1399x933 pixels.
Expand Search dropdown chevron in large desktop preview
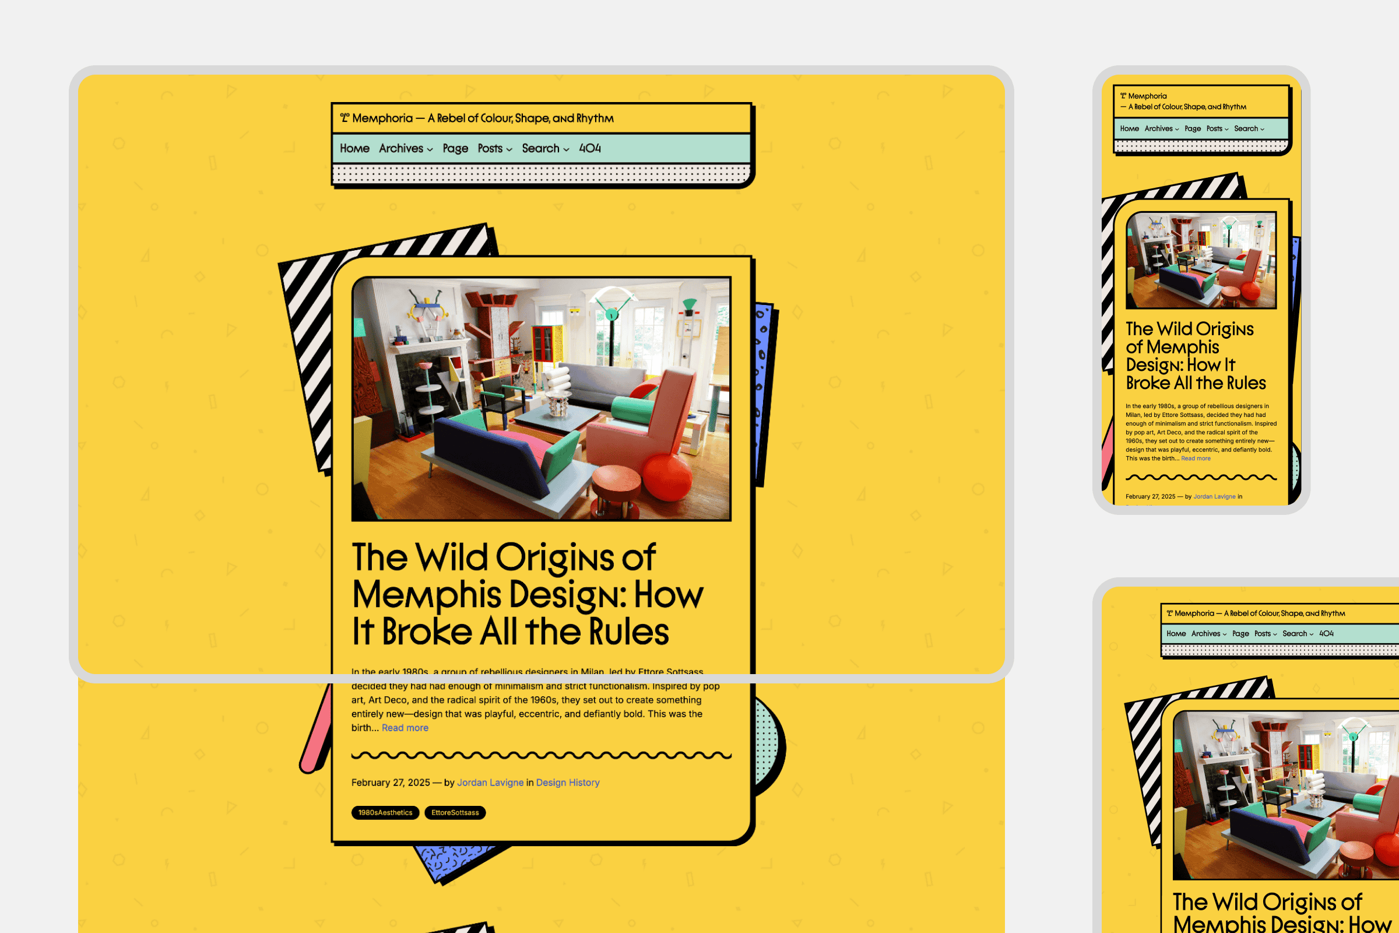pos(566,149)
